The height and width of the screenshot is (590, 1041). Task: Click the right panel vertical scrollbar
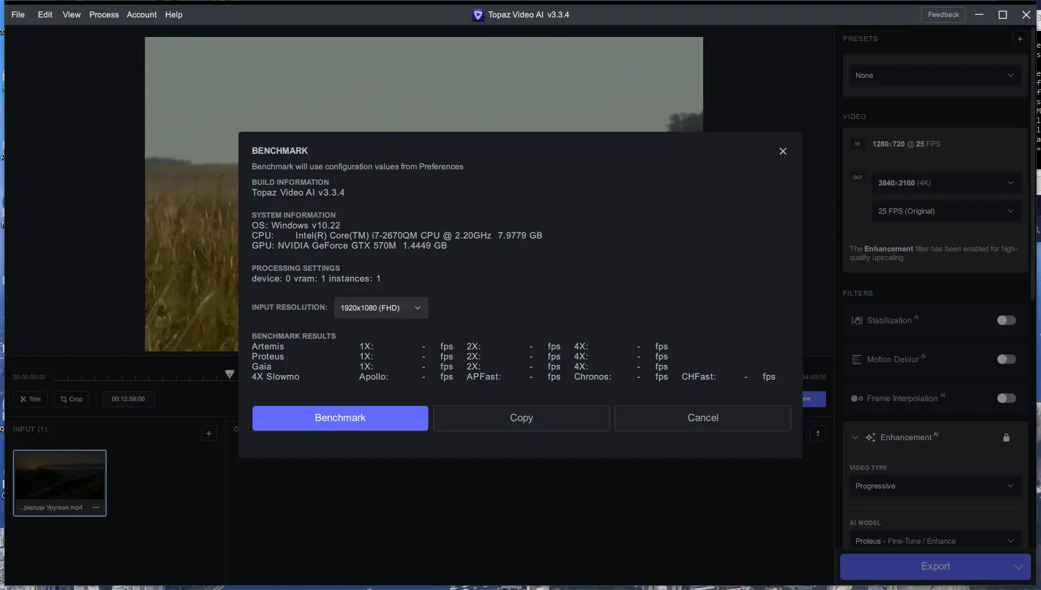[x=1034, y=163]
